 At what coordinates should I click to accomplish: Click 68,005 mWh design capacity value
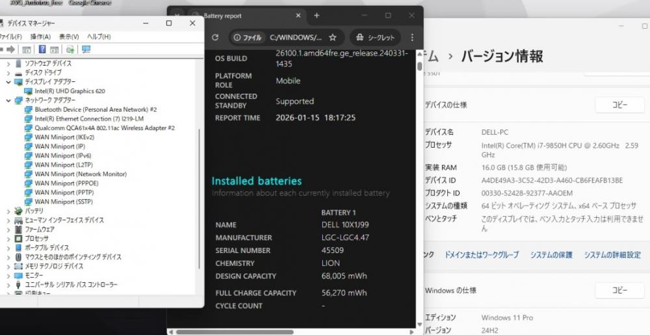click(344, 276)
